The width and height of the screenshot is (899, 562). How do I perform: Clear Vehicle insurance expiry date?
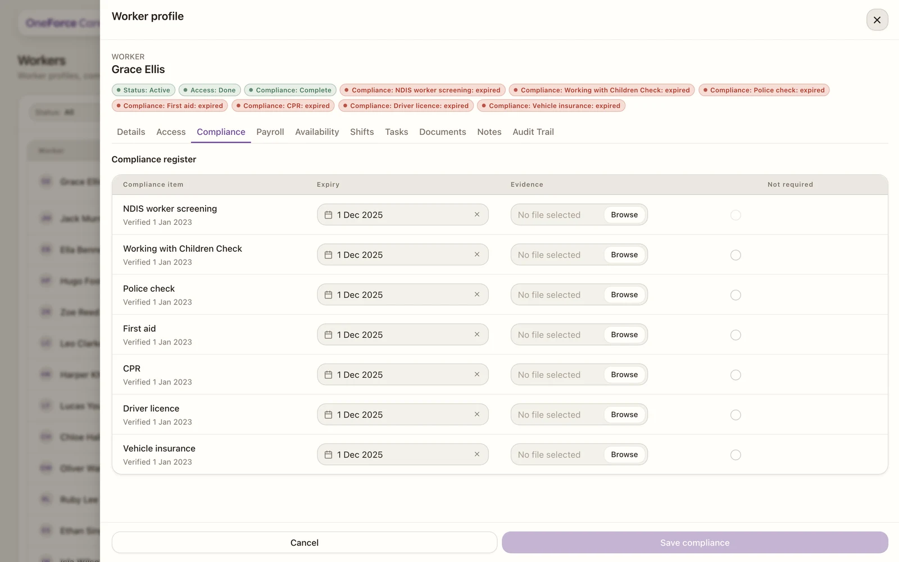tap(476, 454)
